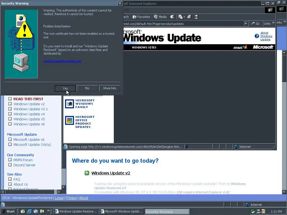Click the fourth Quick Launch magnifier icon

point(42,211)
